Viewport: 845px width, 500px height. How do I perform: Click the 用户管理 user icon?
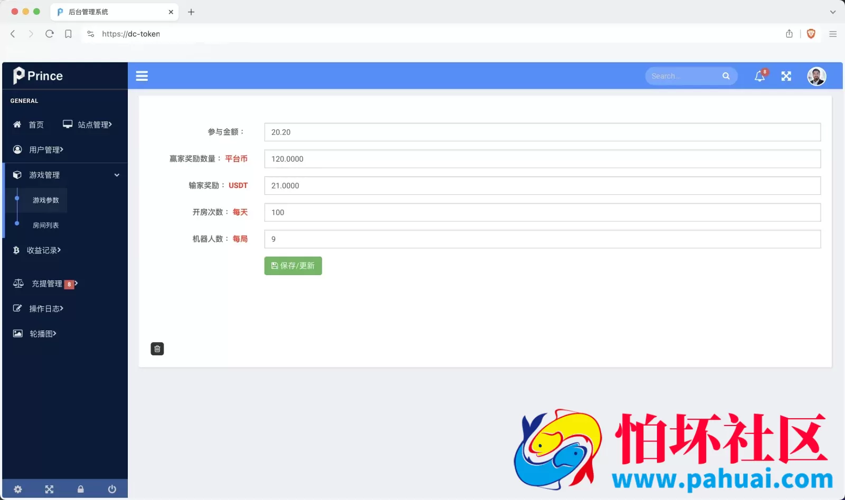coord(17,149)
